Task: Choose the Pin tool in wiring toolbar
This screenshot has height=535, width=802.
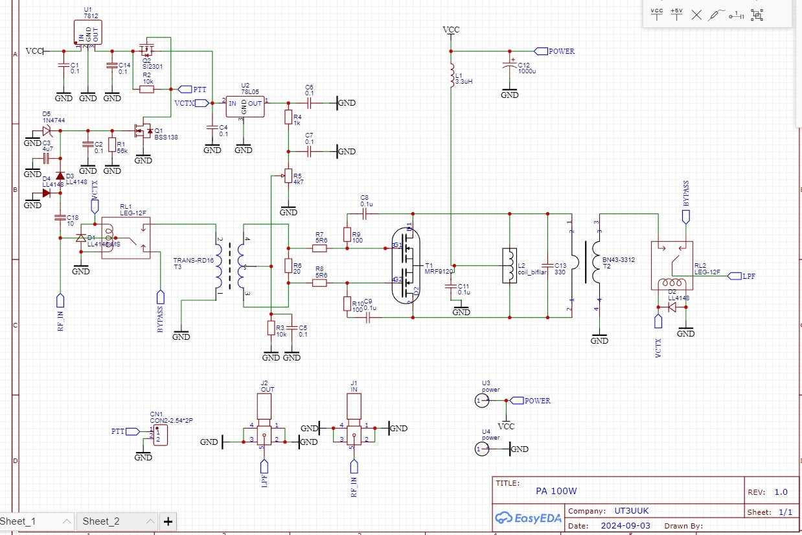Action: [x=736, y=14]
